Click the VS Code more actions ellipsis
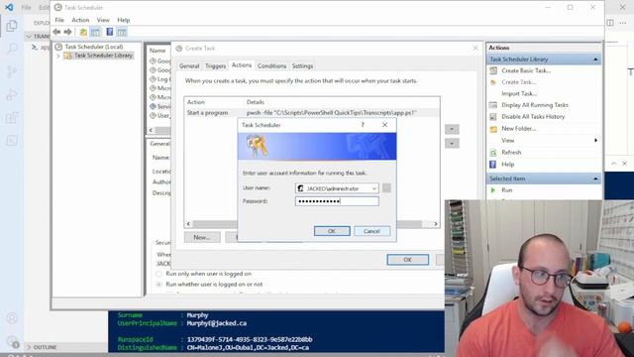The width and height of the screenshot is (634, 357). pyautogui.click(x=623, y=23)
